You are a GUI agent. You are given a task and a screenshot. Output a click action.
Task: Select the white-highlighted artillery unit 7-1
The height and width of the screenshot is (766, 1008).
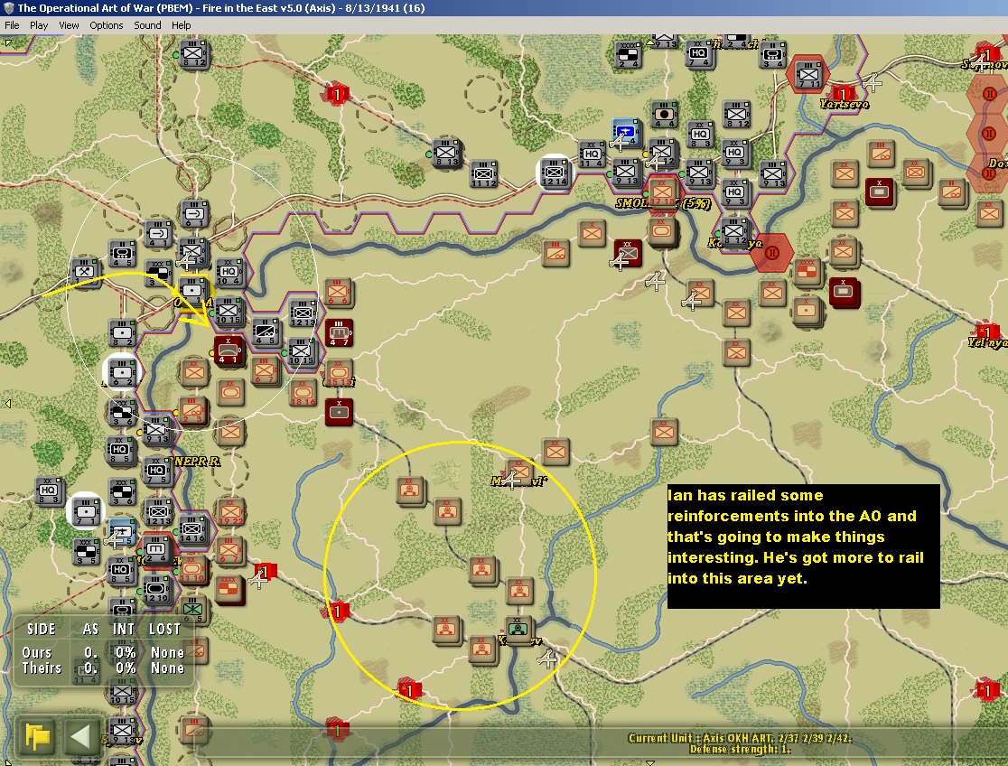[x=86, y=512]
